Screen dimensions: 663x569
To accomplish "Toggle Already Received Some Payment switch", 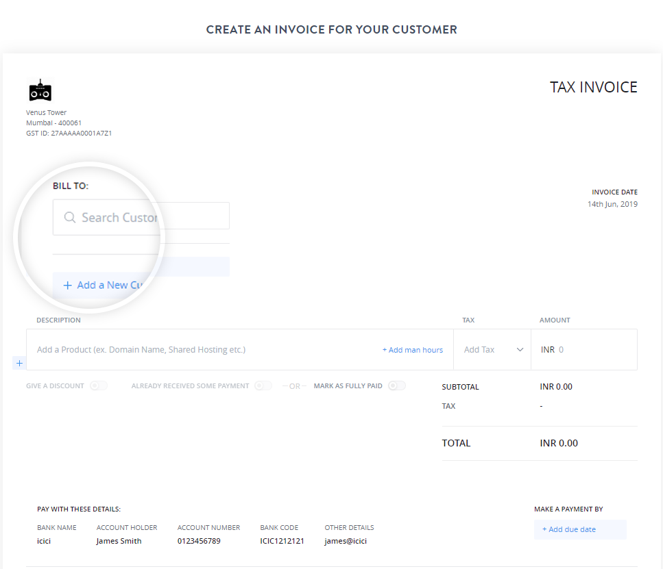I will [263, 386].
